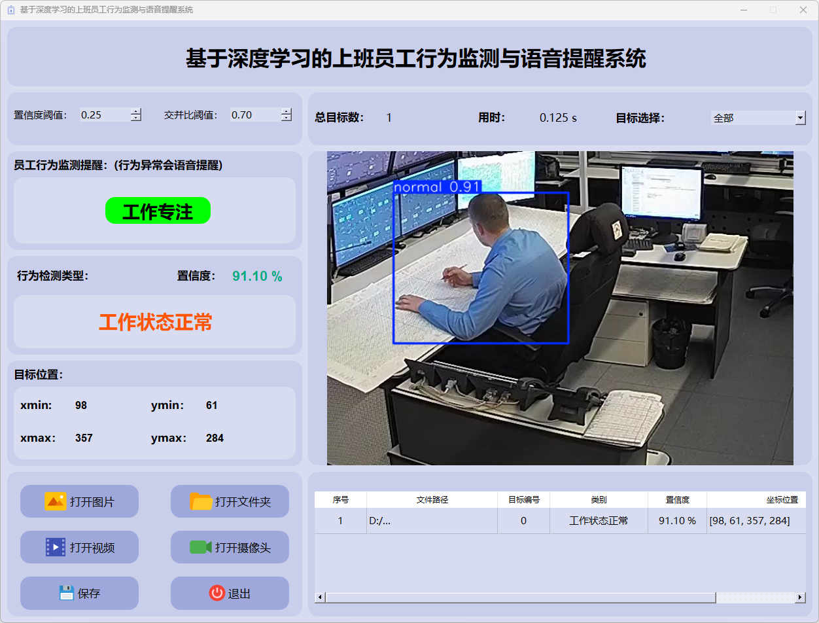Image resolution: width=819 pixels, height=623 pixels.
Task: Open the 目标选择 dropdown showing 全部
Action: click(758, 118)
